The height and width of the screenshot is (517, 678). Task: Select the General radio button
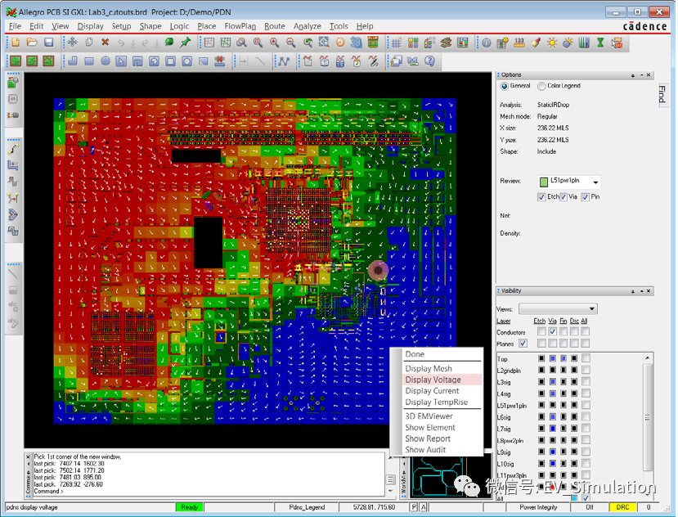[x=504, y=86]
